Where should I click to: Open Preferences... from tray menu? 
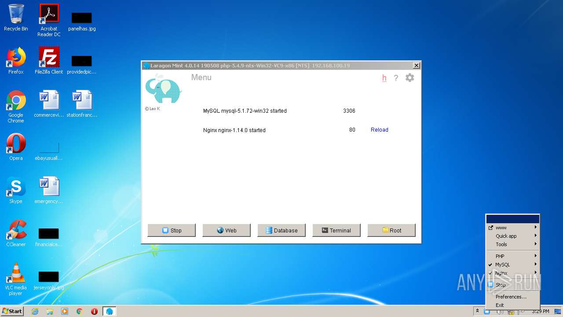pyautogui.click(x=512, y=297)
